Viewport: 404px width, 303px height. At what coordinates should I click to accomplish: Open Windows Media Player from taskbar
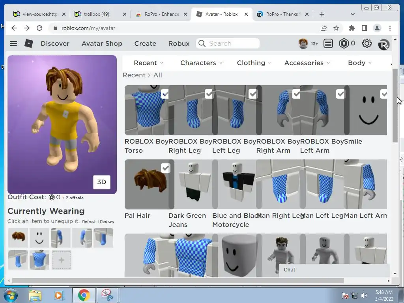pos(58,295)
